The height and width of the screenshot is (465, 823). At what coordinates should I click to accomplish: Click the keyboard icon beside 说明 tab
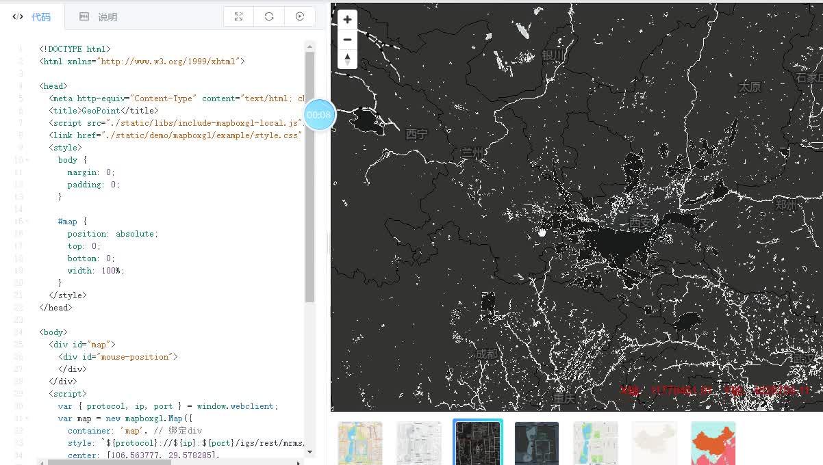[83, 16]
